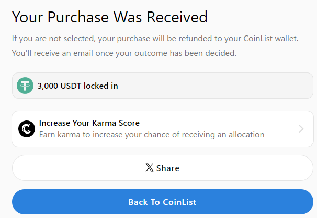Click the '3,000' amount number

[x=48, y=86]
